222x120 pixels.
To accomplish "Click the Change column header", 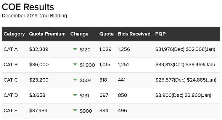I will point(79,34).
